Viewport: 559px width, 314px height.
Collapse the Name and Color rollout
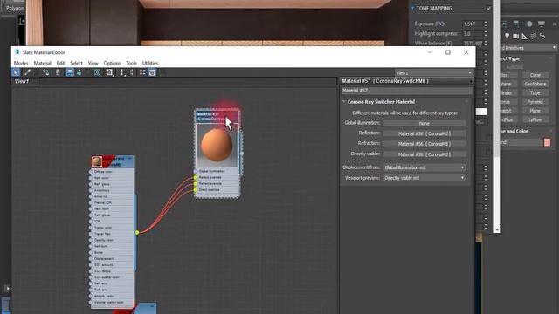pyautogui.click(x=514, y=131)
